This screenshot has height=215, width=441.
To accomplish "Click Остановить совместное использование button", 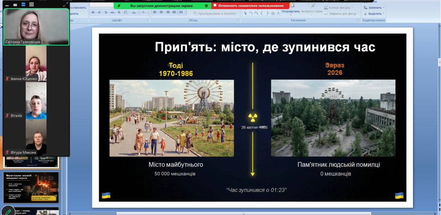I will coord(250,6).
